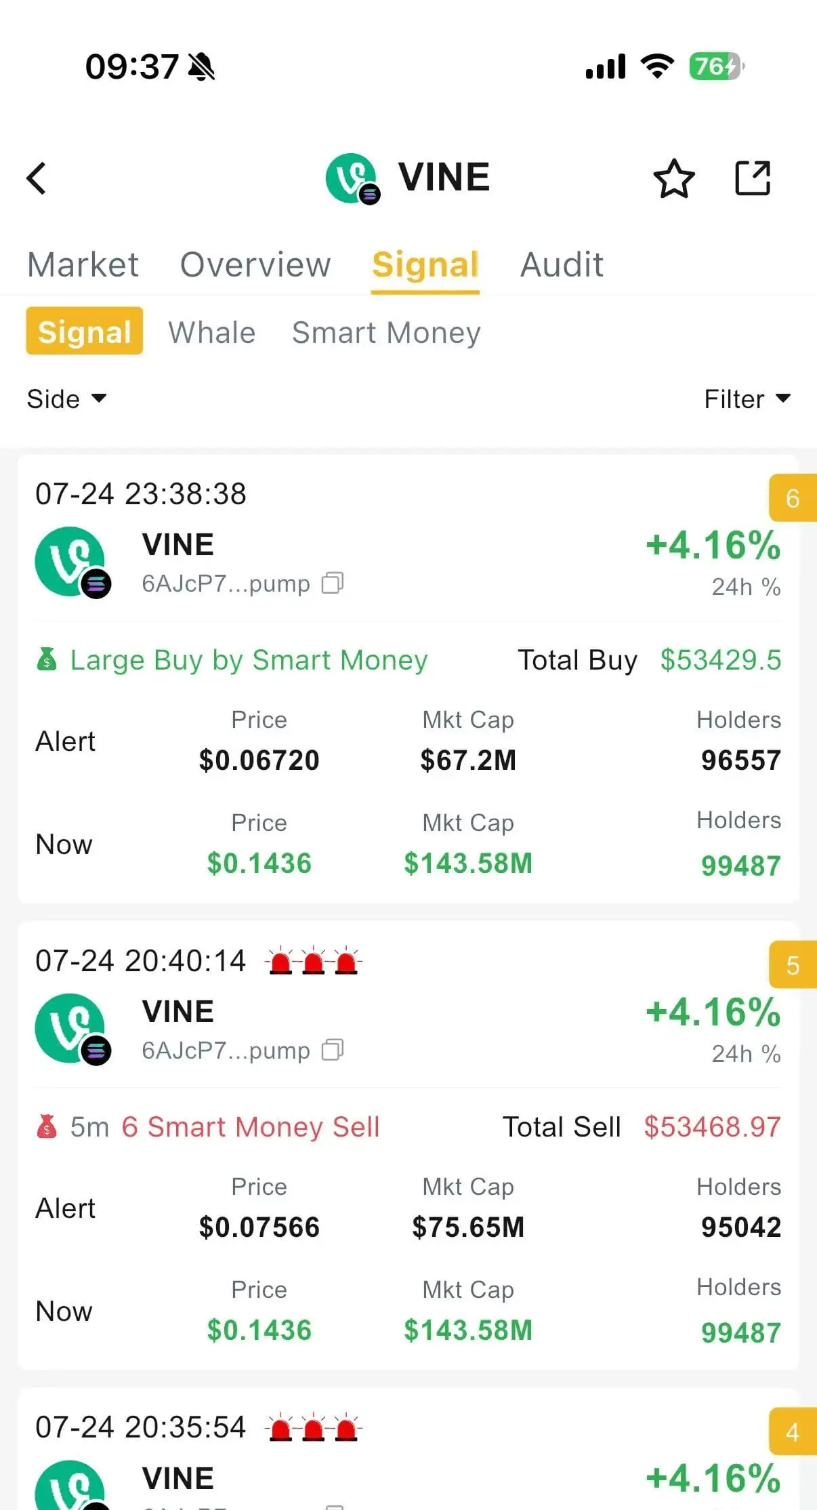Switch to the Overview tab

255,264
